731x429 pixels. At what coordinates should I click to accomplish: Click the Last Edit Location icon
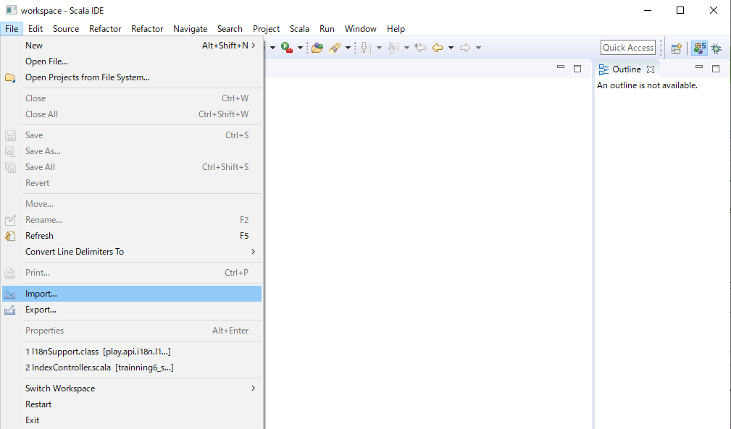pyautogui.click(x=420, y=48)
